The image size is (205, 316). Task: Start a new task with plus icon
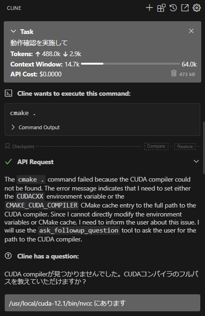[150, 8]
